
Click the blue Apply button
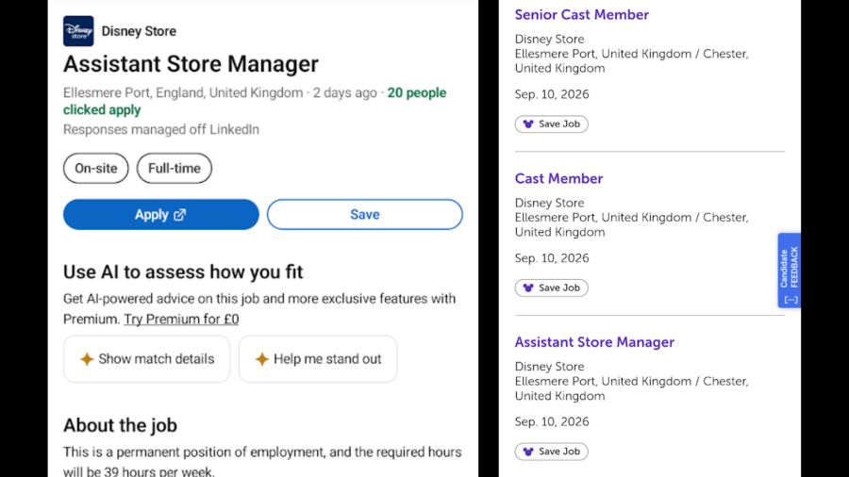(x=160, y=215)
